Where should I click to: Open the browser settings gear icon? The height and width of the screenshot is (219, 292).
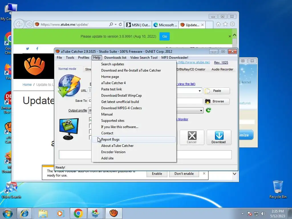(x=232, y=24)
